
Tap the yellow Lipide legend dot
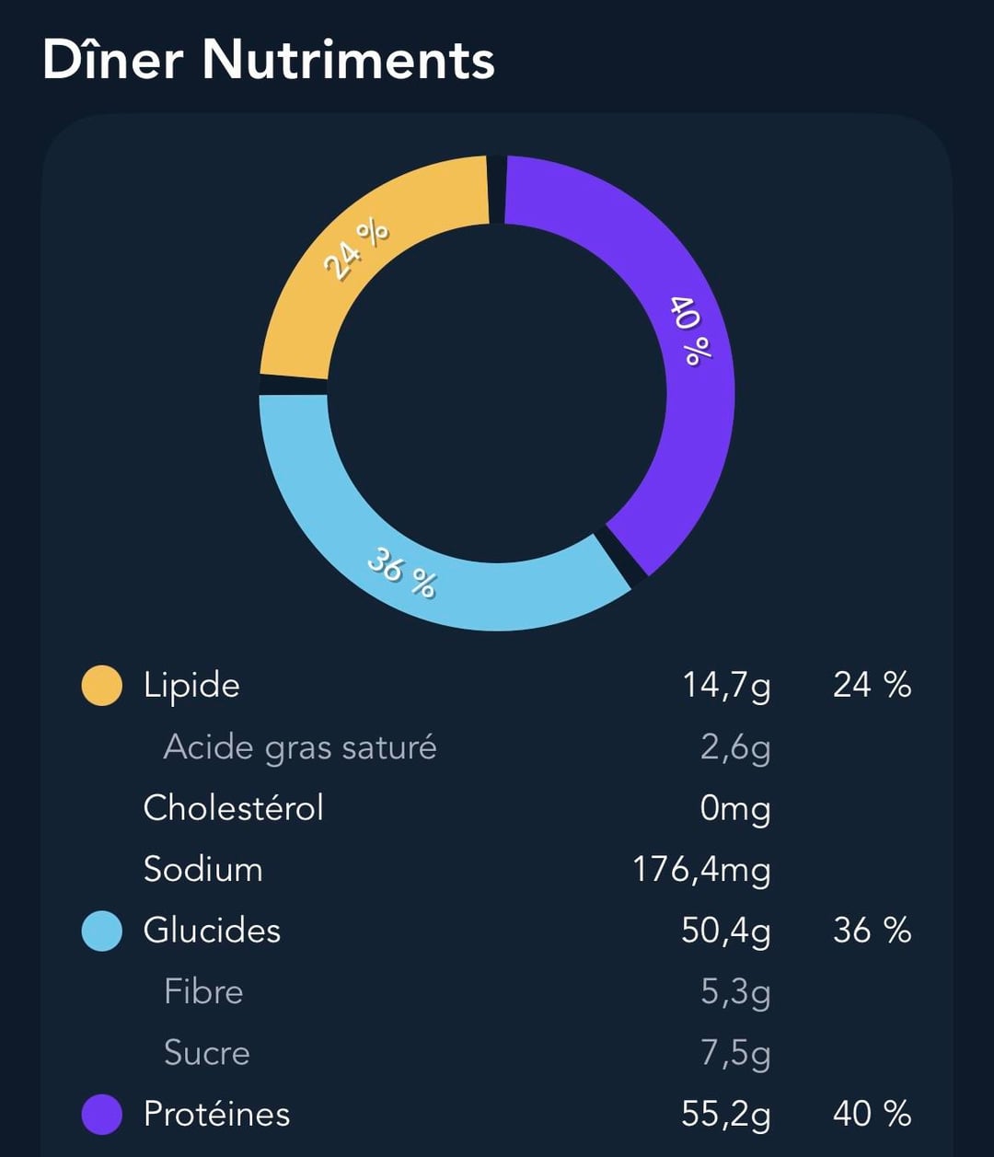coord(102,686)
